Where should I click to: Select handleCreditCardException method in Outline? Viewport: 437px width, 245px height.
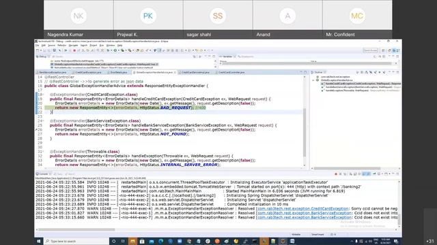(361, 84)
